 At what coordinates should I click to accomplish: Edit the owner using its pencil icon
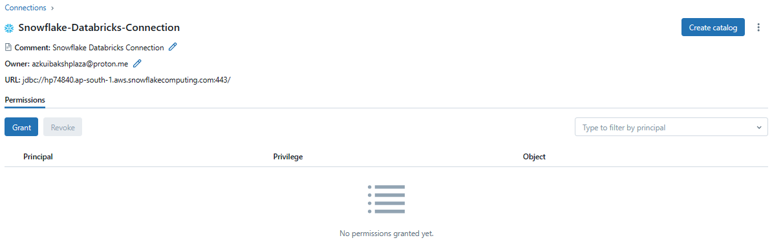pyautogui.click(x=137, y=63)
